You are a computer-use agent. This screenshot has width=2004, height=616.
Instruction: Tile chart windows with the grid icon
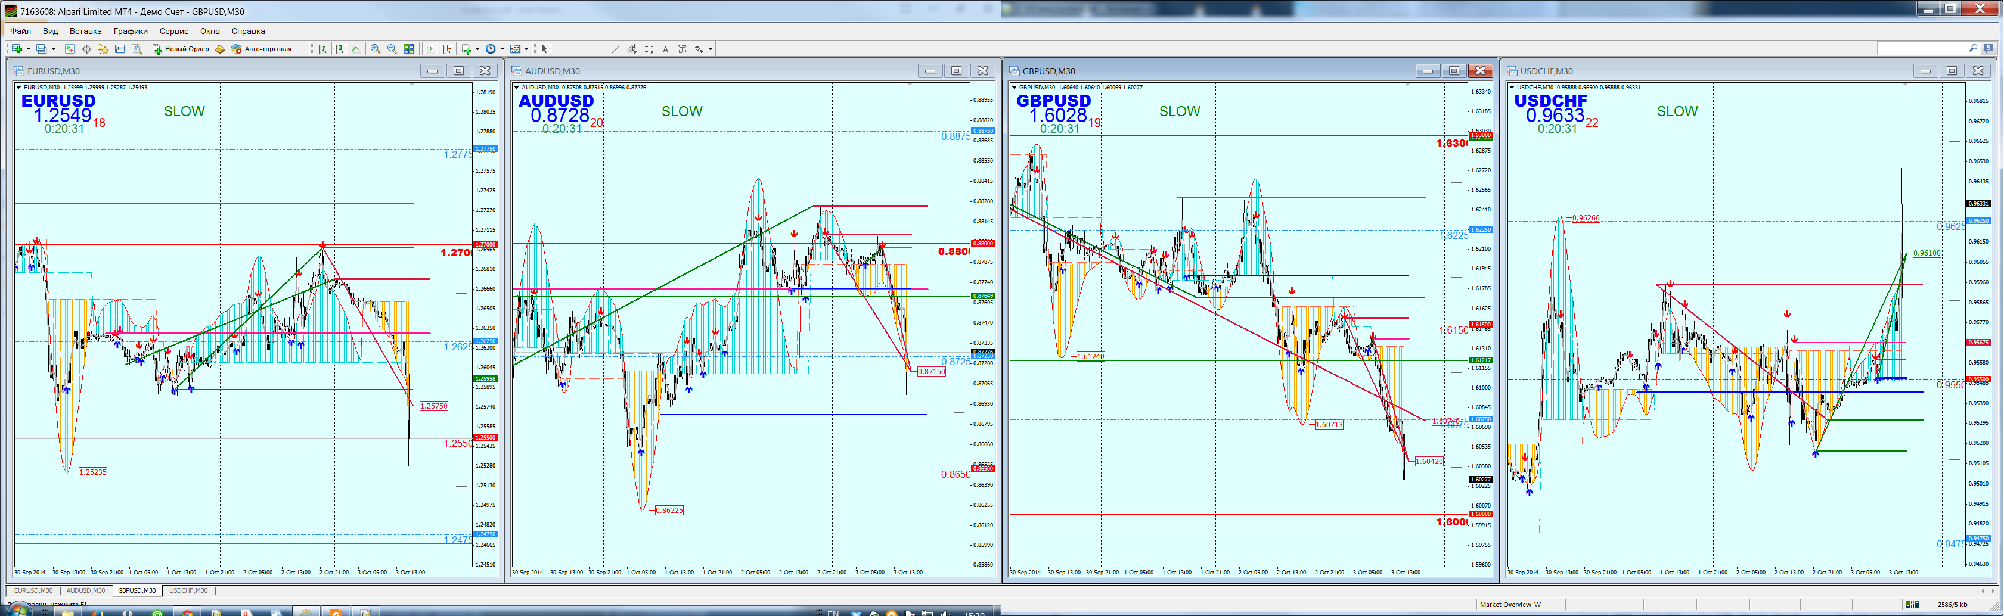(409, 49)
